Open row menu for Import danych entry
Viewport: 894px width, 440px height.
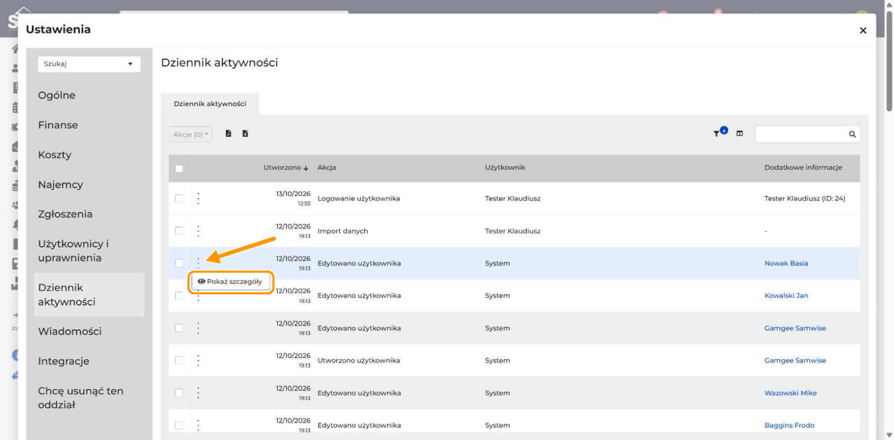click(x=198, y=231)
